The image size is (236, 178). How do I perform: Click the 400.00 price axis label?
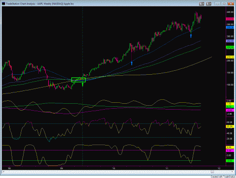click(230, 12)
